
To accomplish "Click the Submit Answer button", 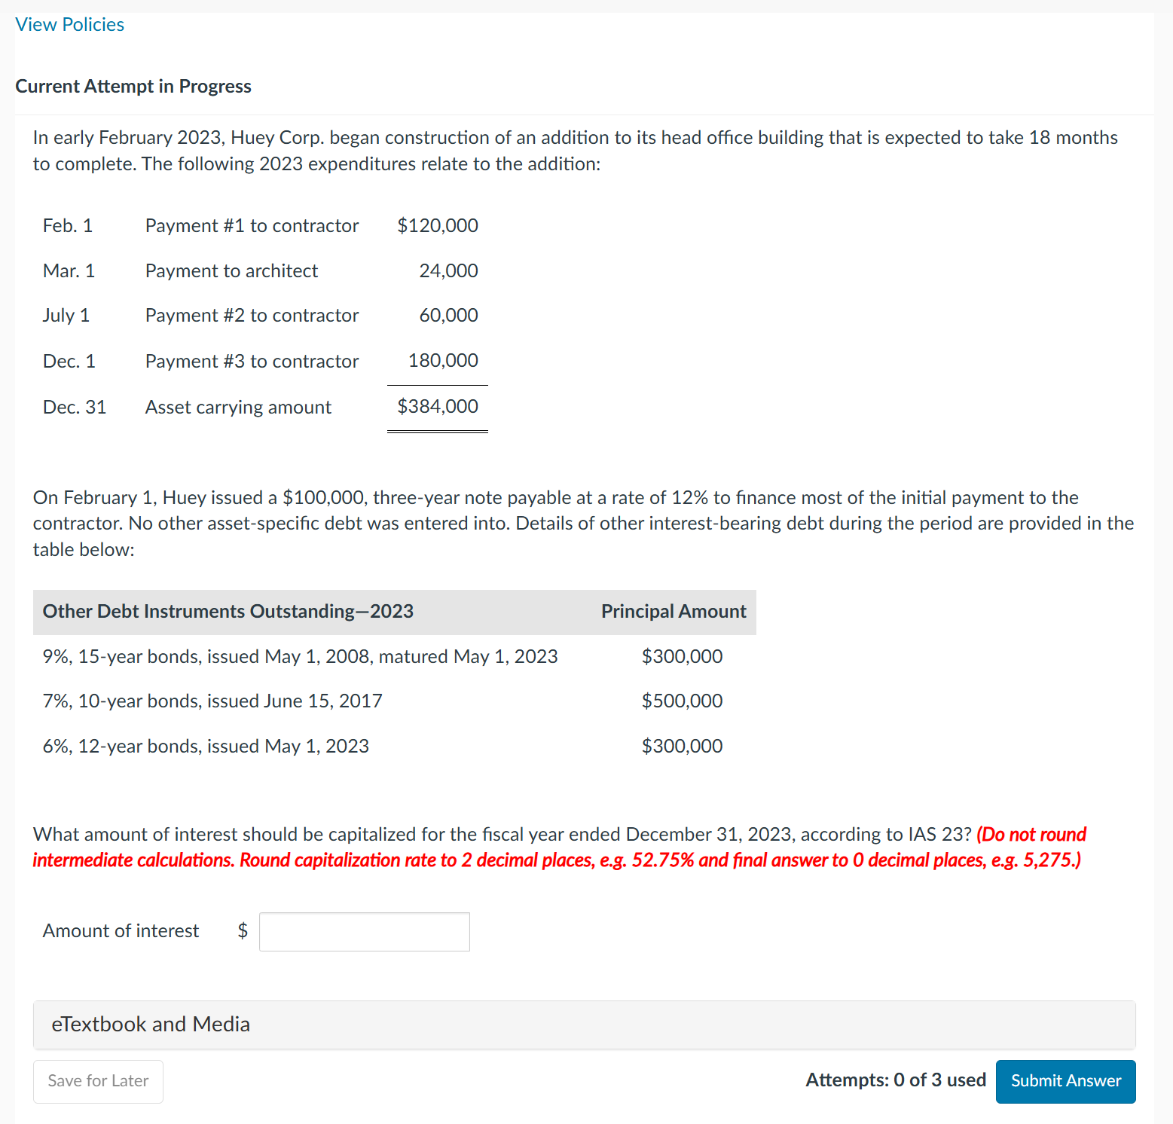I will [1065, 1081].
